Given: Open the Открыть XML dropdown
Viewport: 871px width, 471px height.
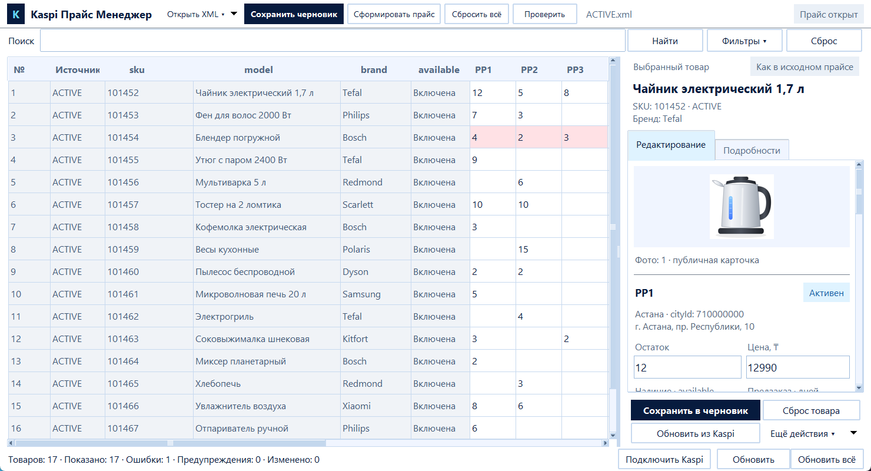Looking at the screenshot, I should (x=196, y=15).
